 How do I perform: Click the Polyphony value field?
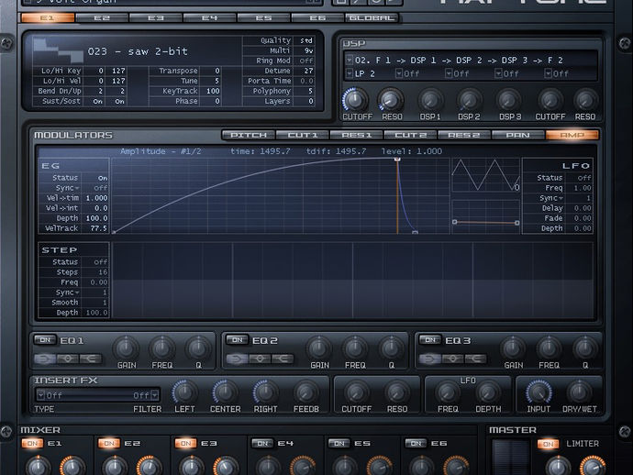point(304,91)
